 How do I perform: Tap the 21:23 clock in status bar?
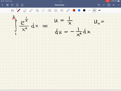click(x=3, y=1)
